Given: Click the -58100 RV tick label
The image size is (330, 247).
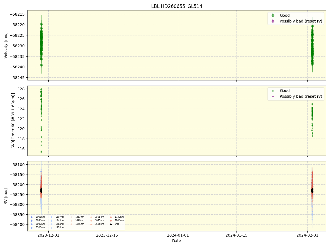Looking at the screenshot, I should tap(18, 165).
